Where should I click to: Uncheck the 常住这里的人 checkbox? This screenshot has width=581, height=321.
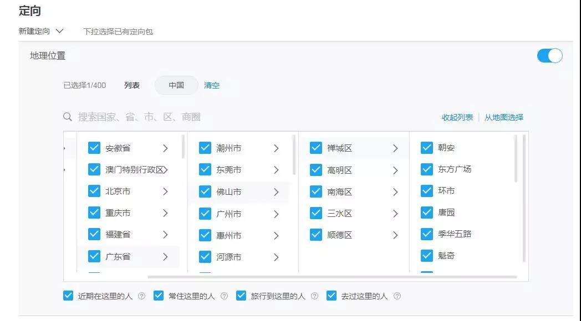(x=159, y=296)
